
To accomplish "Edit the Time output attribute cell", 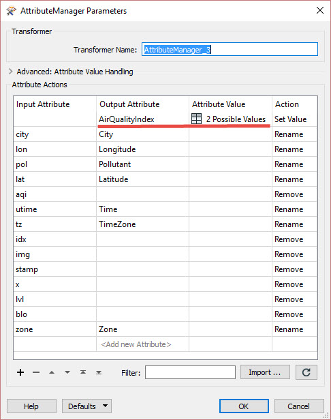I will [x=142, y=209].
